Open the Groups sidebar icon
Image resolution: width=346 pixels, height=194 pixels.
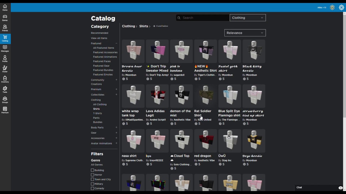(5, 100)
